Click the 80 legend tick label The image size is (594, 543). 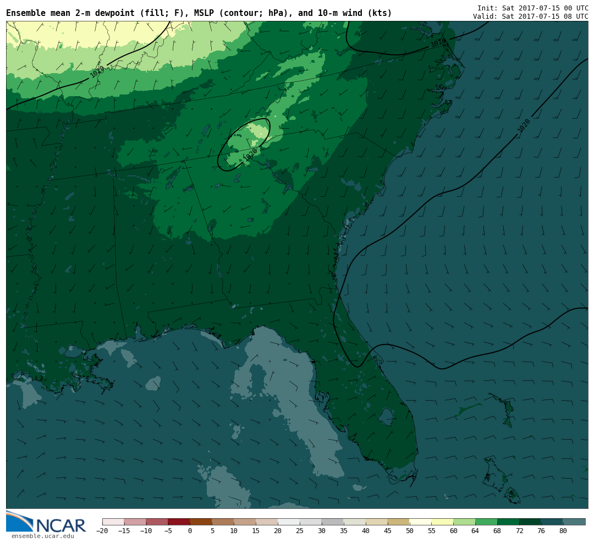[x=563, y=531]
